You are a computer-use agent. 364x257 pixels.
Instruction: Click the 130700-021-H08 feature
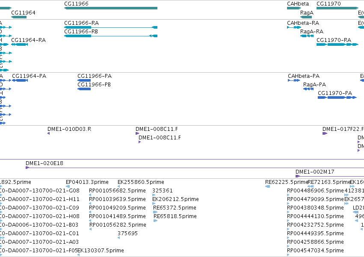tap(1, 221)
